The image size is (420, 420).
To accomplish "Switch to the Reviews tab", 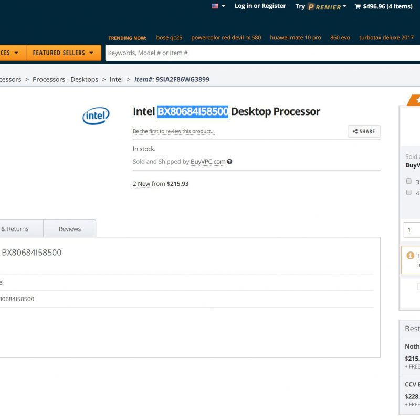I will [70, 229].
